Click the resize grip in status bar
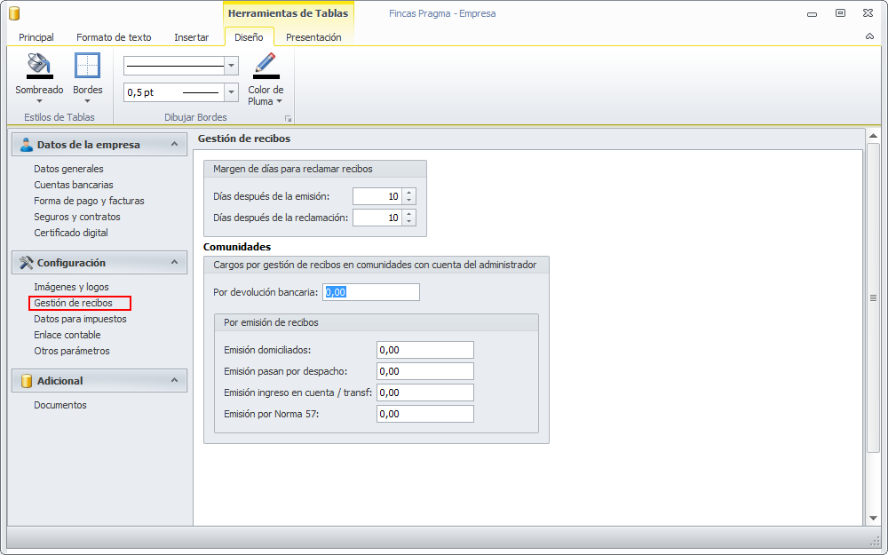888x555 pixels. coord(874,541)
